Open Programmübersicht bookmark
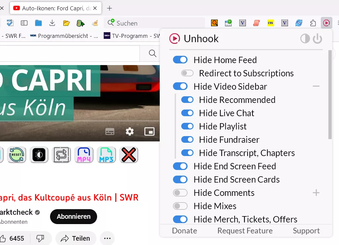The height and width of the screenshot is (245, 339). pos(64,36)
